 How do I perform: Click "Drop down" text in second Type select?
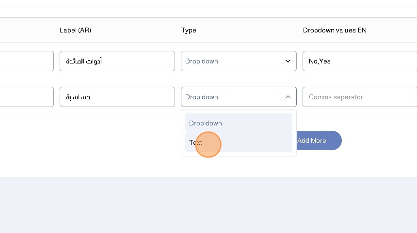(x=202, y=97)
